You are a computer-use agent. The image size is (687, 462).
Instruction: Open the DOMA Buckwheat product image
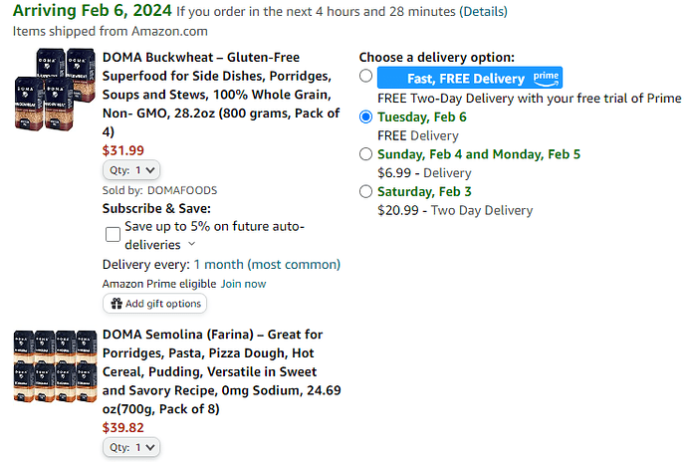point(55,90)
